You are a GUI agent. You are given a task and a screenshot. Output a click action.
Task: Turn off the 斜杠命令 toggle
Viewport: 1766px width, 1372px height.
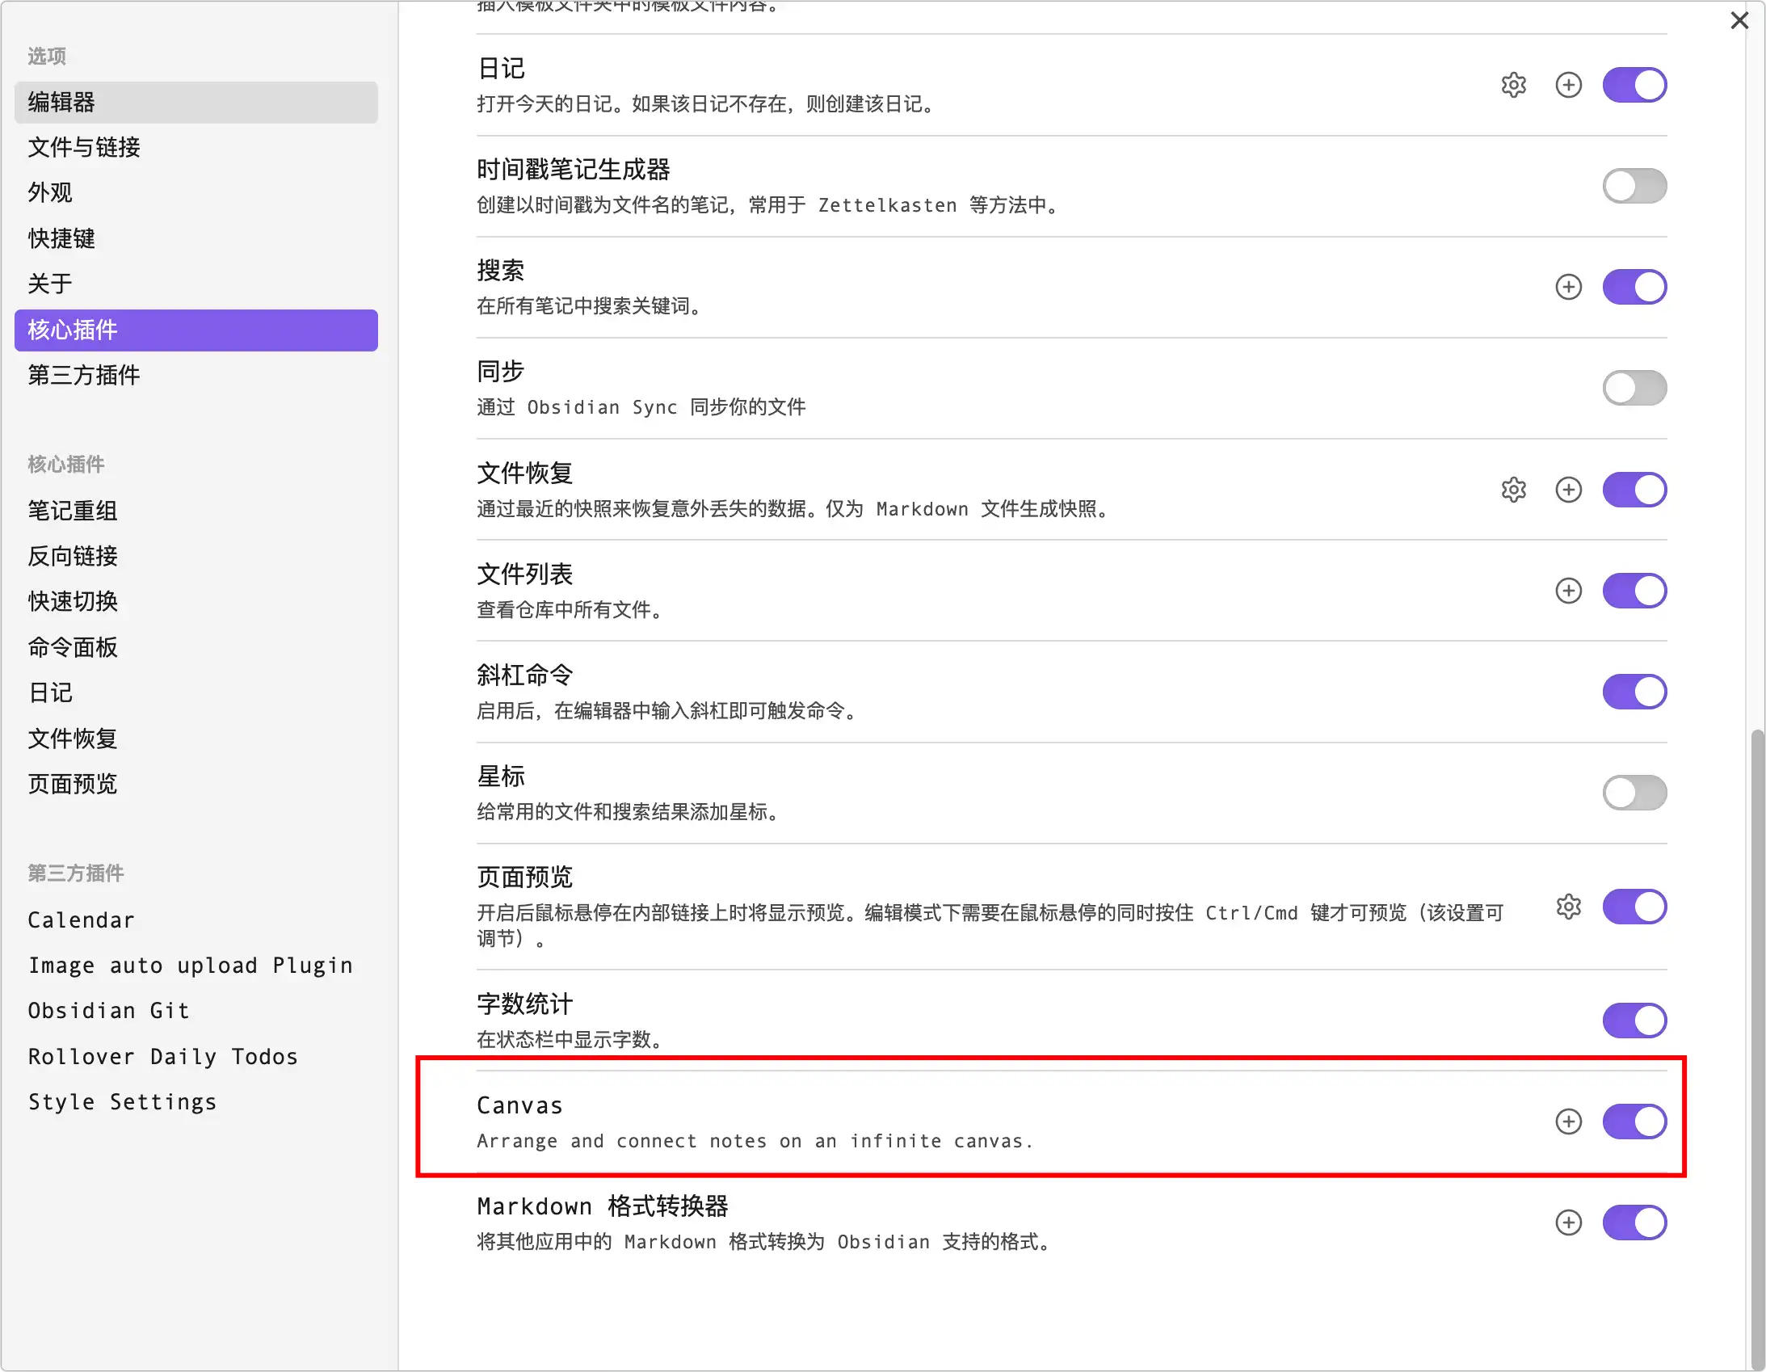tap(1634, 692)
